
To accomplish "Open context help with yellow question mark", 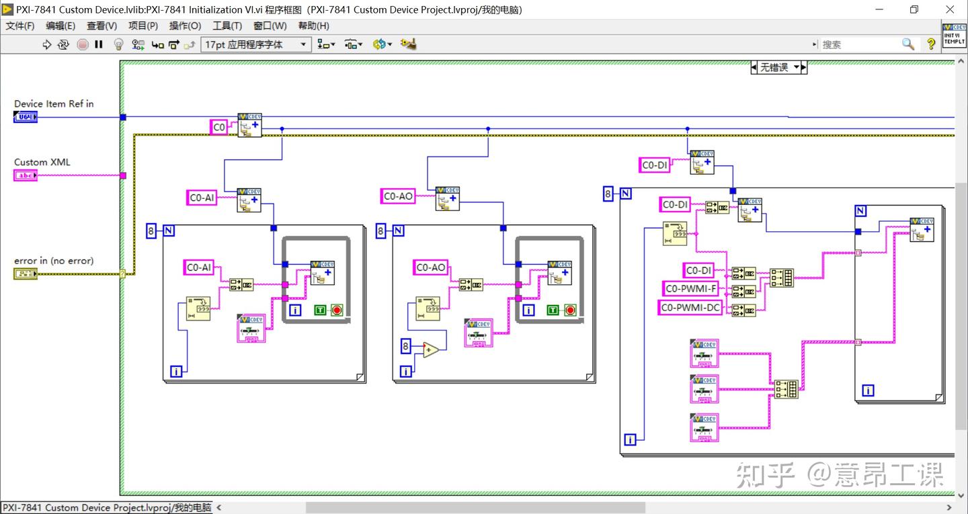I will coord(931,44).
